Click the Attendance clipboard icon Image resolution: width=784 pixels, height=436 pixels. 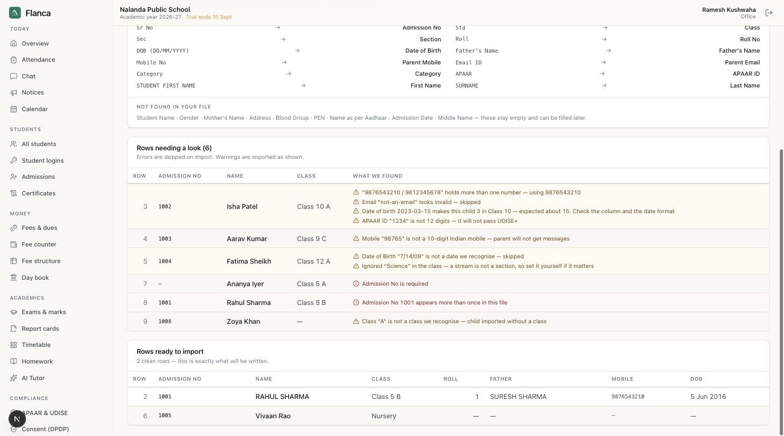(x=14, y=60)
